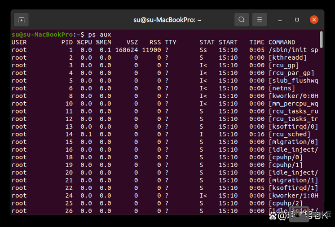The image size is (335, 227).
Task: Click the search magnifier icon
Action: click(242, 20)
